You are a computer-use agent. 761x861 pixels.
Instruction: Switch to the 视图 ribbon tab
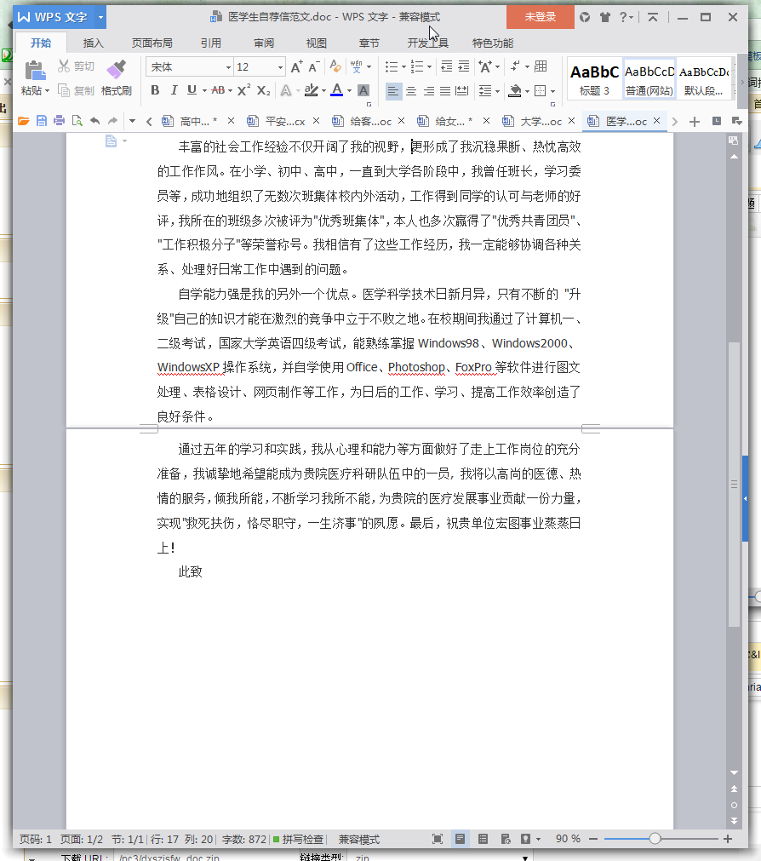(x=317, y=43)
